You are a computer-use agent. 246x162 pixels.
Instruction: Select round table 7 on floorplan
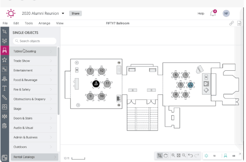[90, 71]
